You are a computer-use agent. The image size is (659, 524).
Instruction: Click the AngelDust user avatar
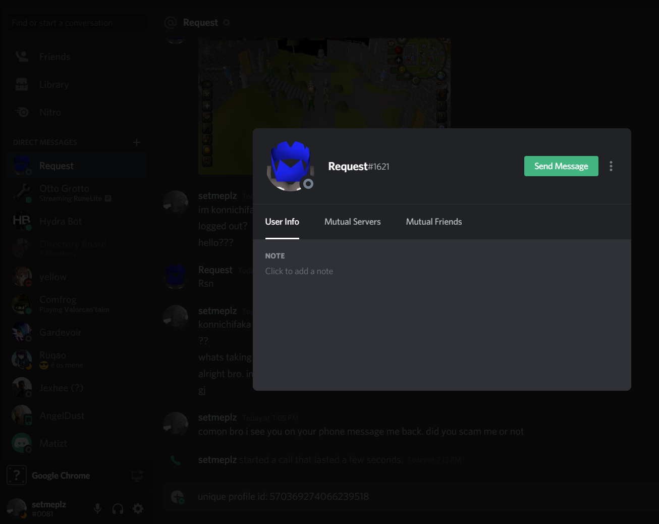click(x=22, y=415)
